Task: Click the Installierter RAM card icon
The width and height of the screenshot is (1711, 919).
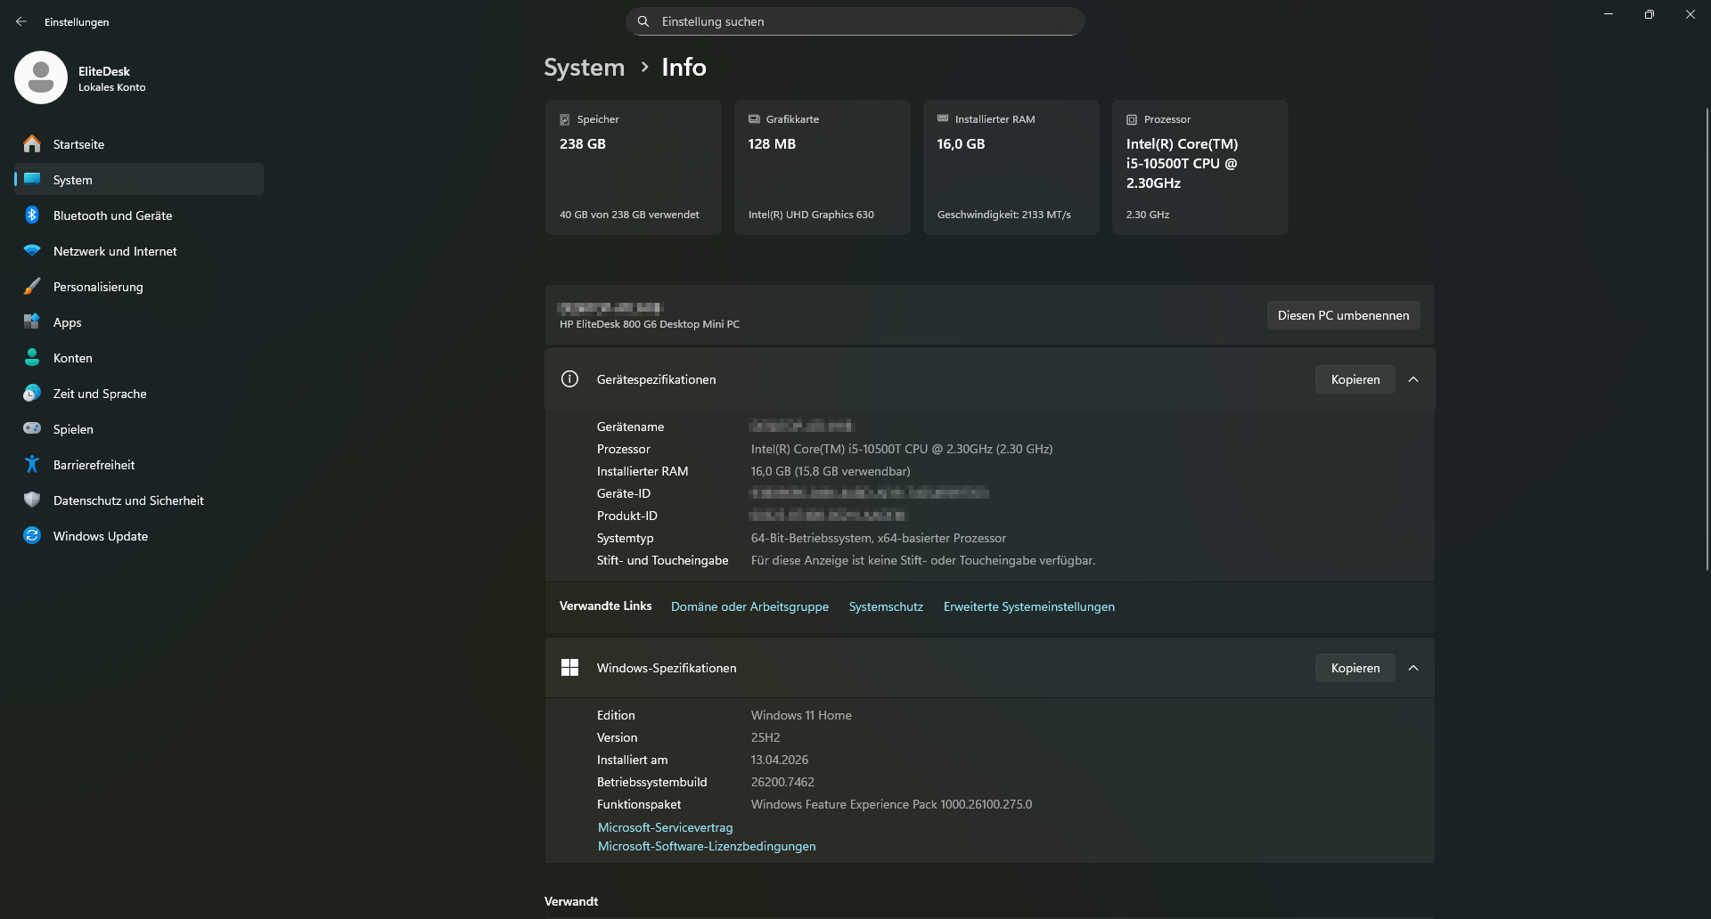Action: [943, 118]
